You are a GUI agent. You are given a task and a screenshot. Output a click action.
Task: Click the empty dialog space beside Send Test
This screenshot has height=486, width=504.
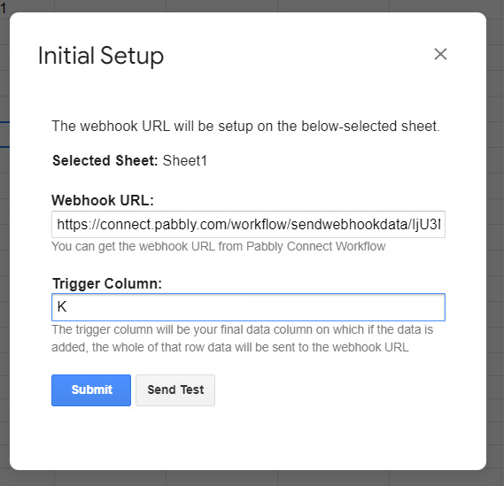(x=331, y=390)
